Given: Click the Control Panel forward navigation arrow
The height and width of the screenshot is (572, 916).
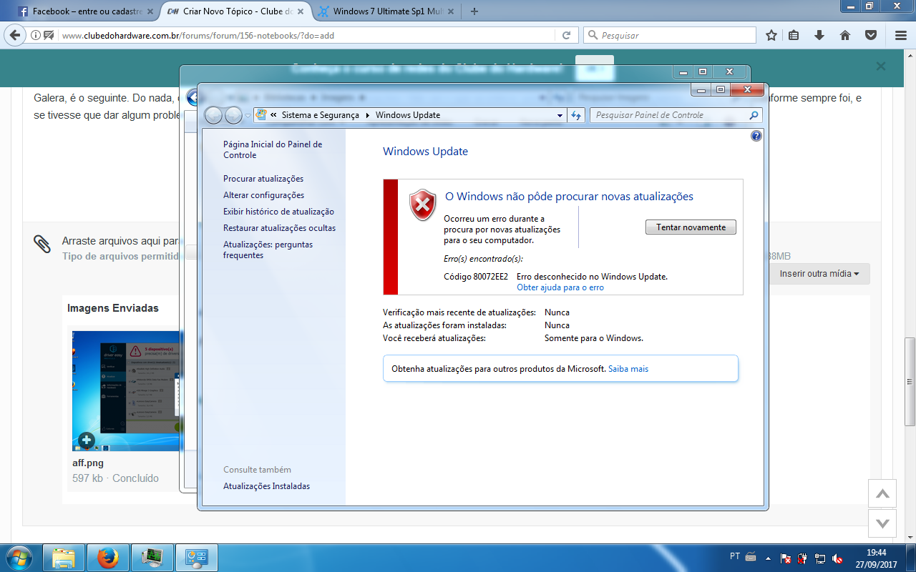Looking at the screenshot, I should tap(233, 115).
